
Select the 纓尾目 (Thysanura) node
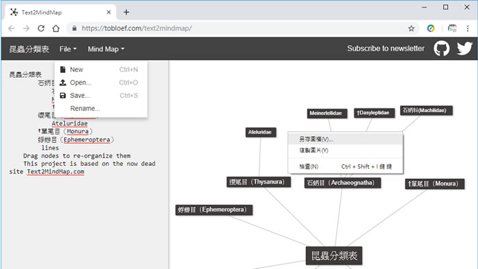[259, 182]
